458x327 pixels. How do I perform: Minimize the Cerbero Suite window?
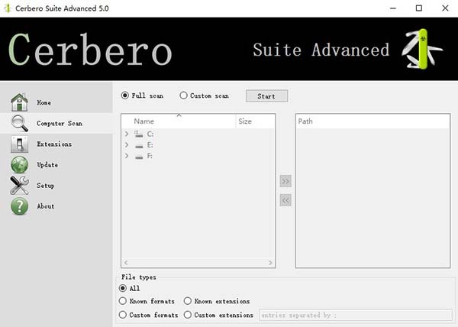coord(393,8)
